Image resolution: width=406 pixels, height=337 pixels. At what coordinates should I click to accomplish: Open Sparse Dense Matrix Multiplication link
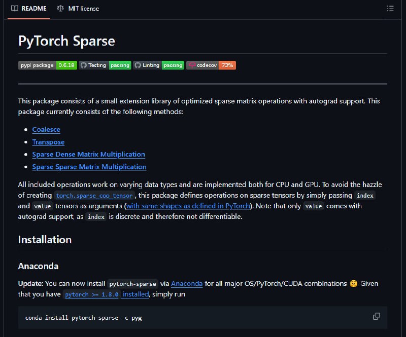coord(88,155)
